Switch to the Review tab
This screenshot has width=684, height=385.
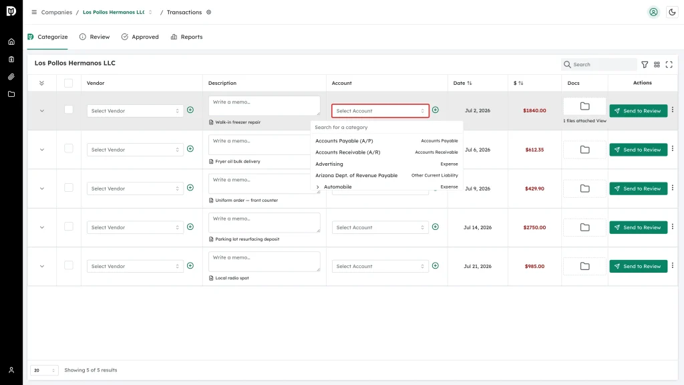tap(95, 37)
